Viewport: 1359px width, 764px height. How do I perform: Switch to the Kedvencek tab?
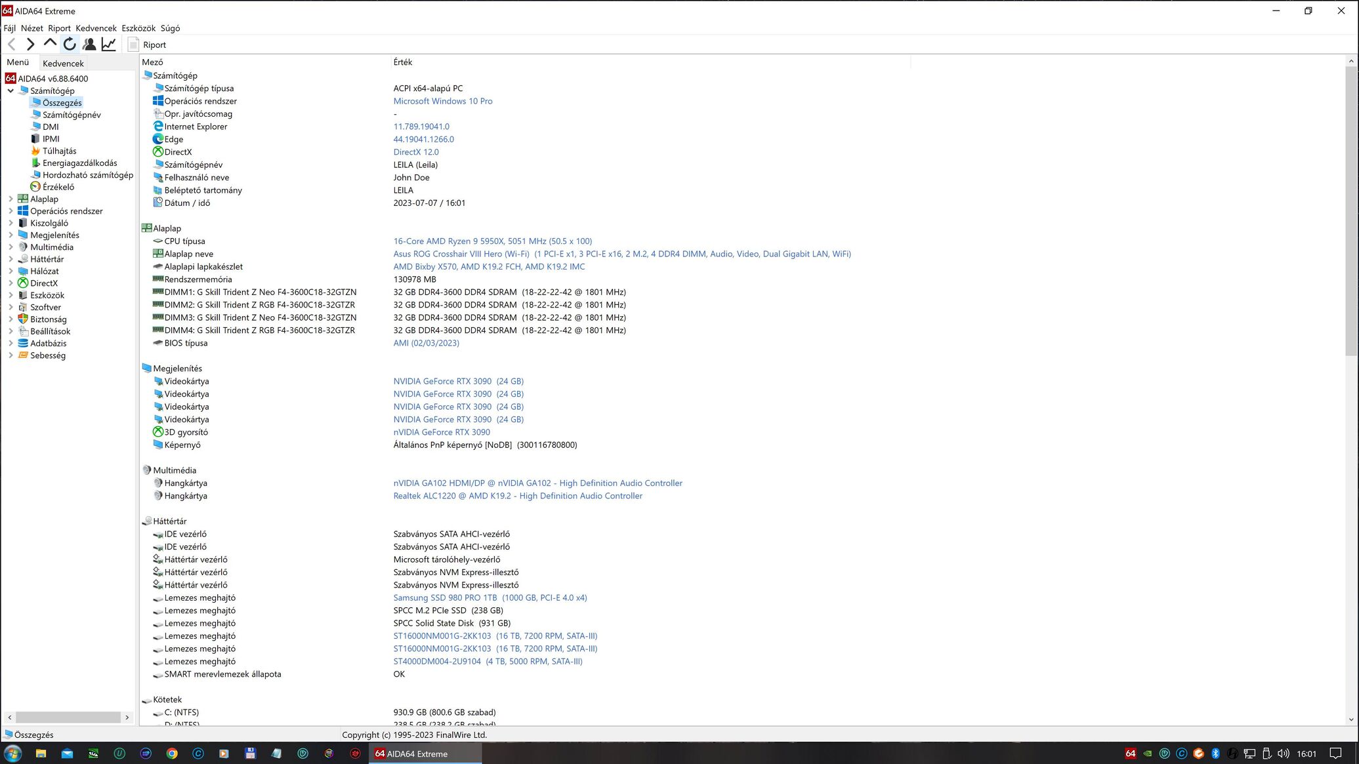(63, 64)
